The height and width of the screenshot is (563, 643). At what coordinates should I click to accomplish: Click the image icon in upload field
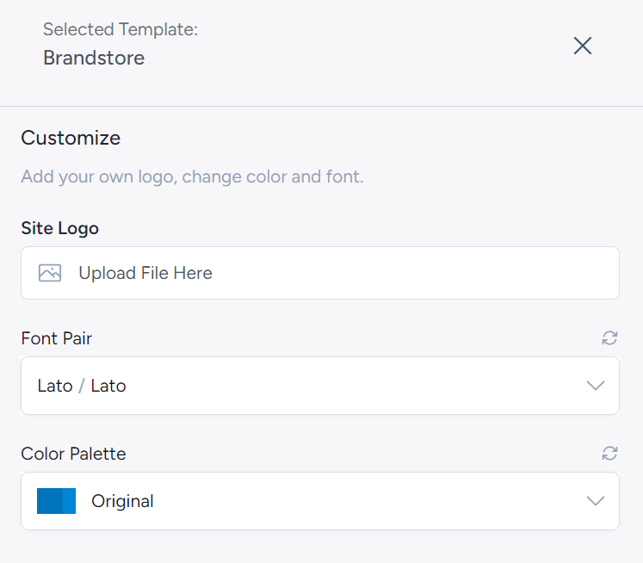50,273
